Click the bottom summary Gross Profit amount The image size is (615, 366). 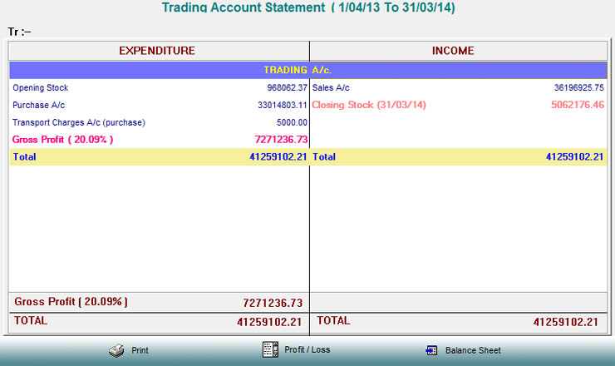point(273,303)
